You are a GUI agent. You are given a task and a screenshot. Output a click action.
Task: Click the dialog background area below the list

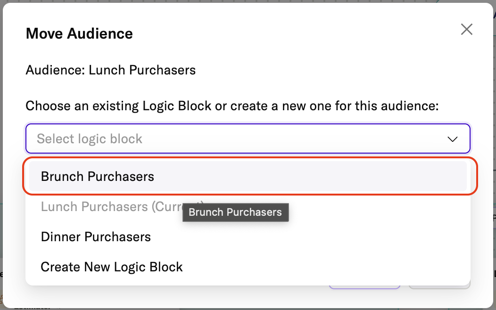click(189, 292)
